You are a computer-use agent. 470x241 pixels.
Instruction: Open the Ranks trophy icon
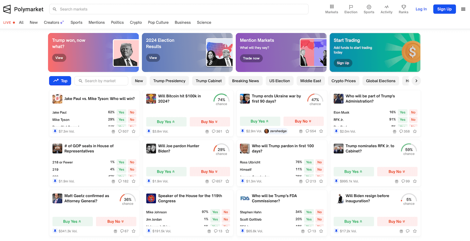(x=404, y=9)
